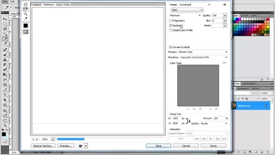Screen dimensions: 275x155
Task: Select the Horizontal Type tool
Action: pyautogui.click(x=5, y=95)
